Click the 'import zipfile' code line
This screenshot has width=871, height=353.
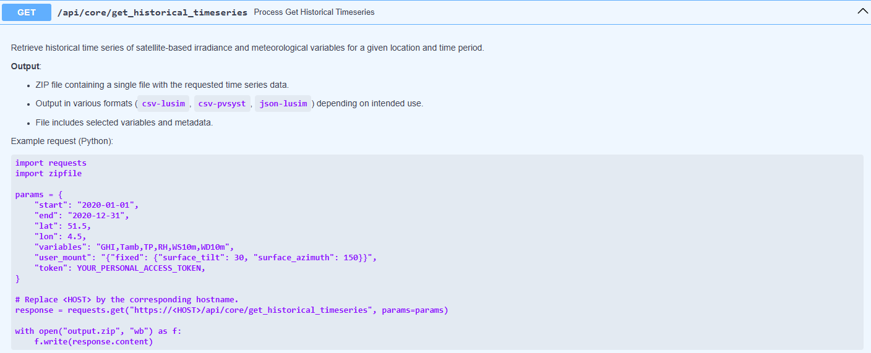(x=48, y=174)
